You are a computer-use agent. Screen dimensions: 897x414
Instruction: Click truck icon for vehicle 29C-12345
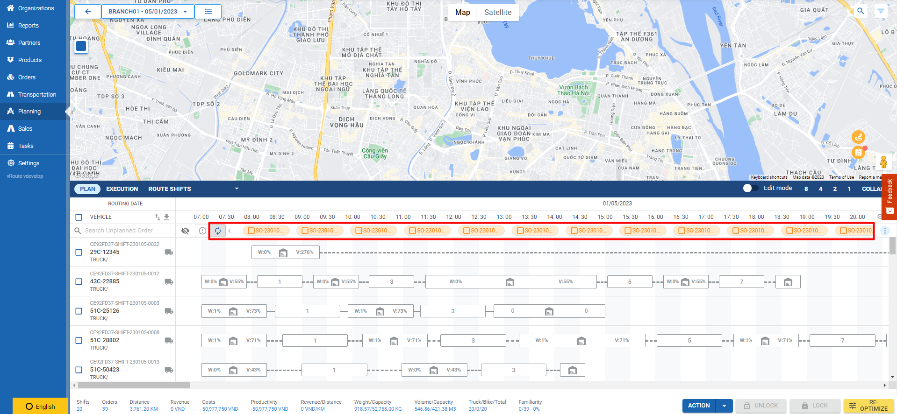click(169, 252)
